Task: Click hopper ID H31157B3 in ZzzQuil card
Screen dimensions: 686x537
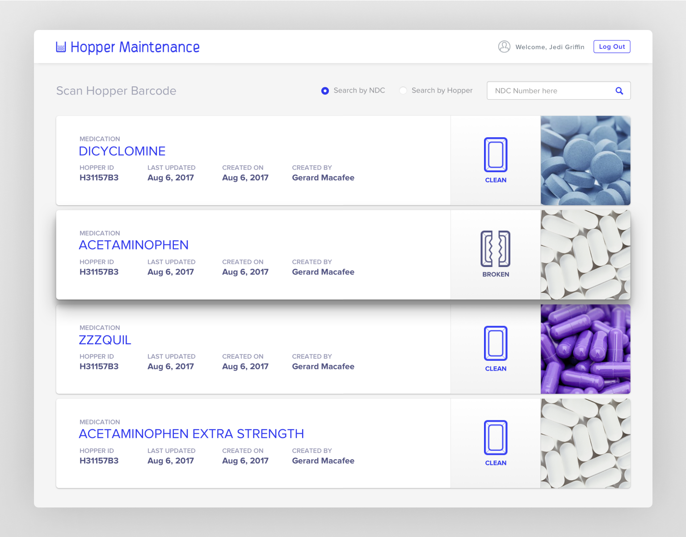Action: (99, 366)
